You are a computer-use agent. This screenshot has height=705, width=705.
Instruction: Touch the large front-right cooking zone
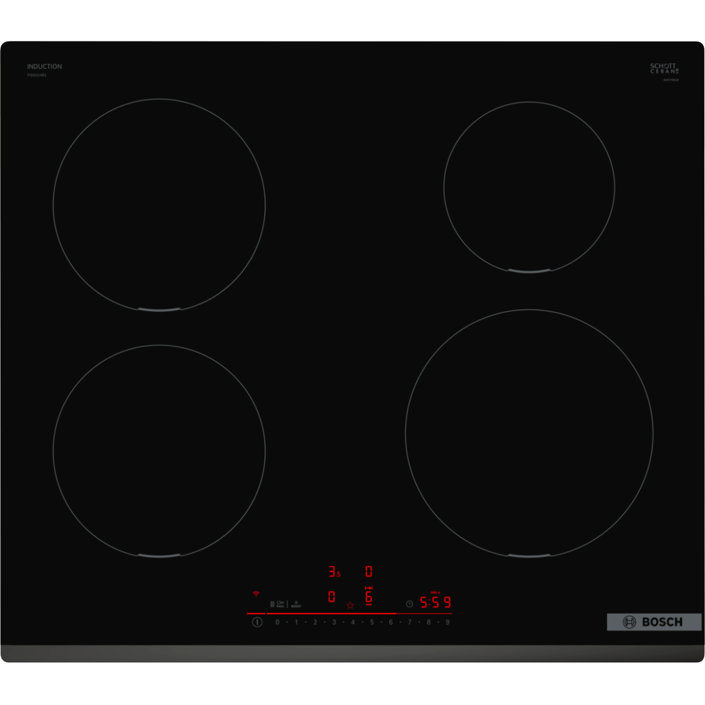(529, 433)
